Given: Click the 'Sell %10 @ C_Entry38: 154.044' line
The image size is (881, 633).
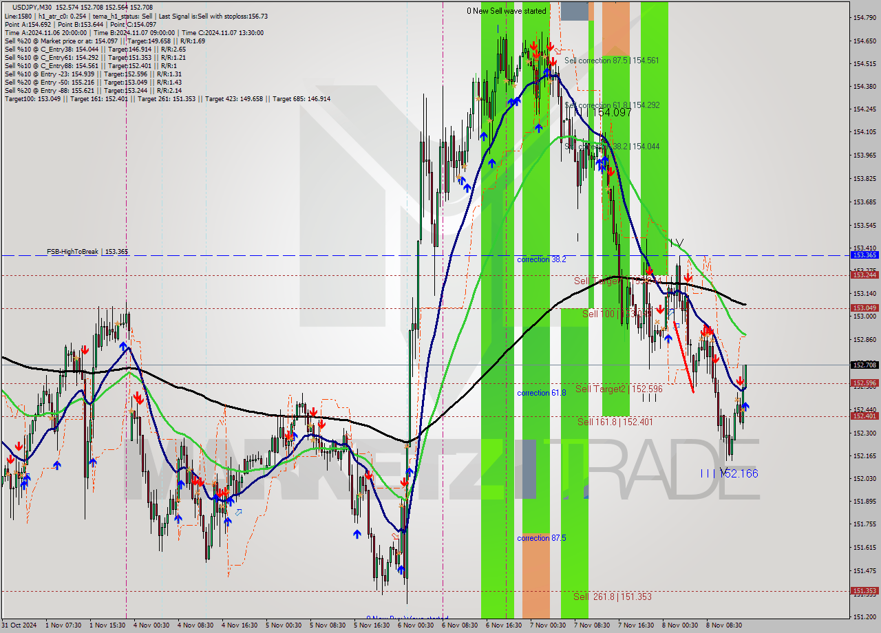Looking at the screenshot, I should tap(95, 49).
